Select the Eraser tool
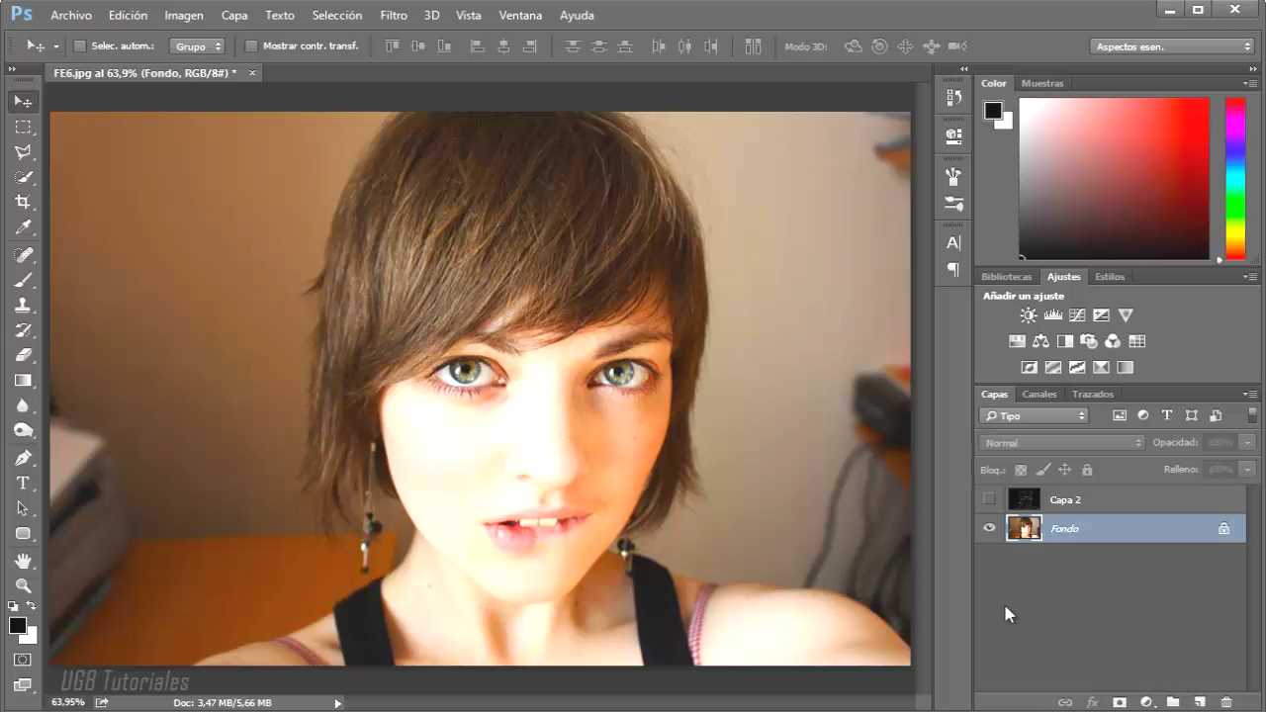This screenshot has height=712, width=1266. click(x=23, y=355)
